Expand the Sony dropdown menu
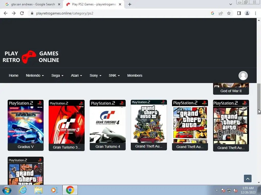261x195 pixels. [95, 75]
